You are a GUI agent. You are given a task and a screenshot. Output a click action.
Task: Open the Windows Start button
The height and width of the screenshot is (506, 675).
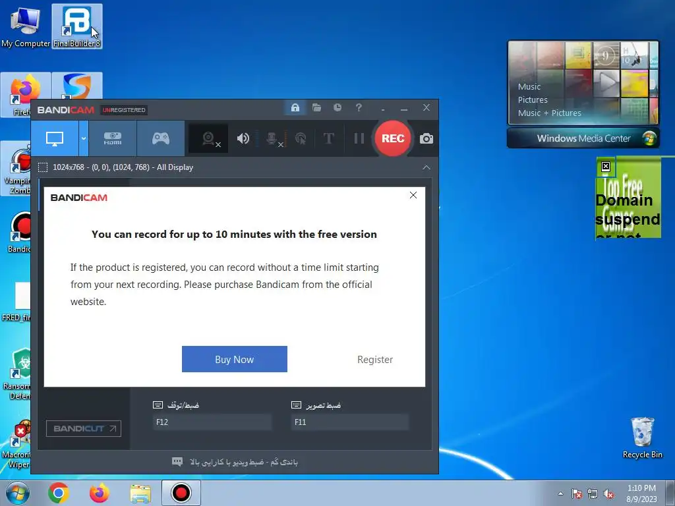pos(17,493)
